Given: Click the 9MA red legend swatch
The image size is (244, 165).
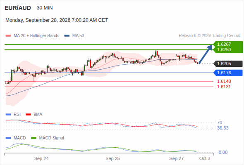Looking at the screenshot, I should click(x=28, y=115).
